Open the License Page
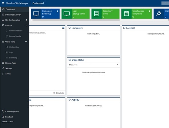The width and height of the screenshot is (169, 128). (x=10, y=63)
